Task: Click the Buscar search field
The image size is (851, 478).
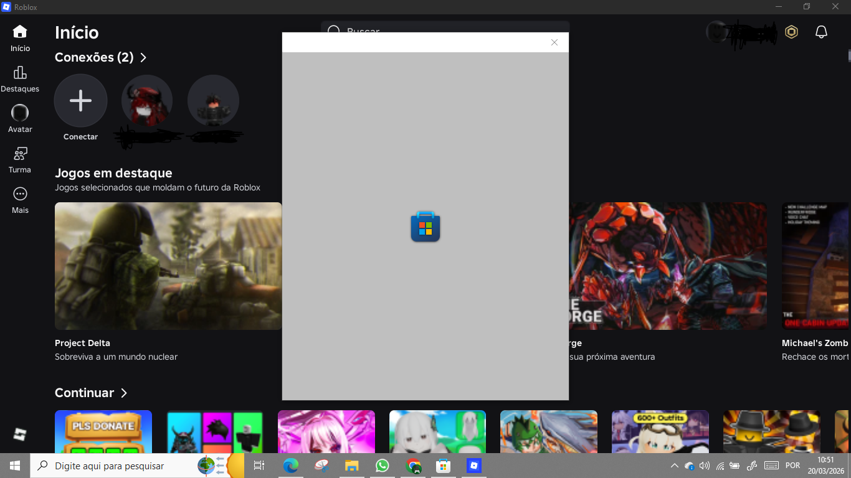Action: (x=445, y=27)
